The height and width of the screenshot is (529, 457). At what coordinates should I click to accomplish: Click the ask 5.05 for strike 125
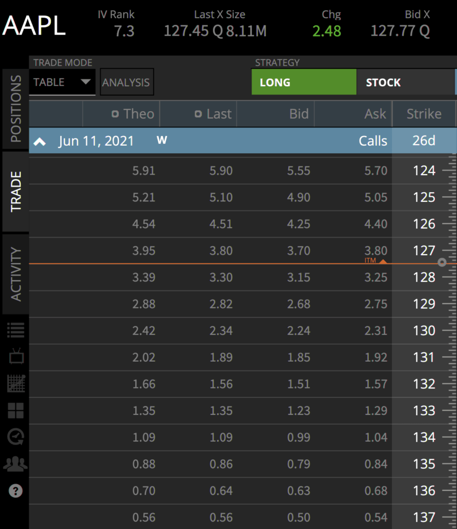coord(376,197)
